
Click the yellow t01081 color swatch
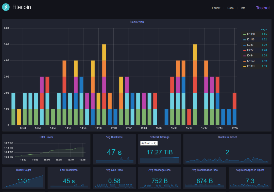245,66
